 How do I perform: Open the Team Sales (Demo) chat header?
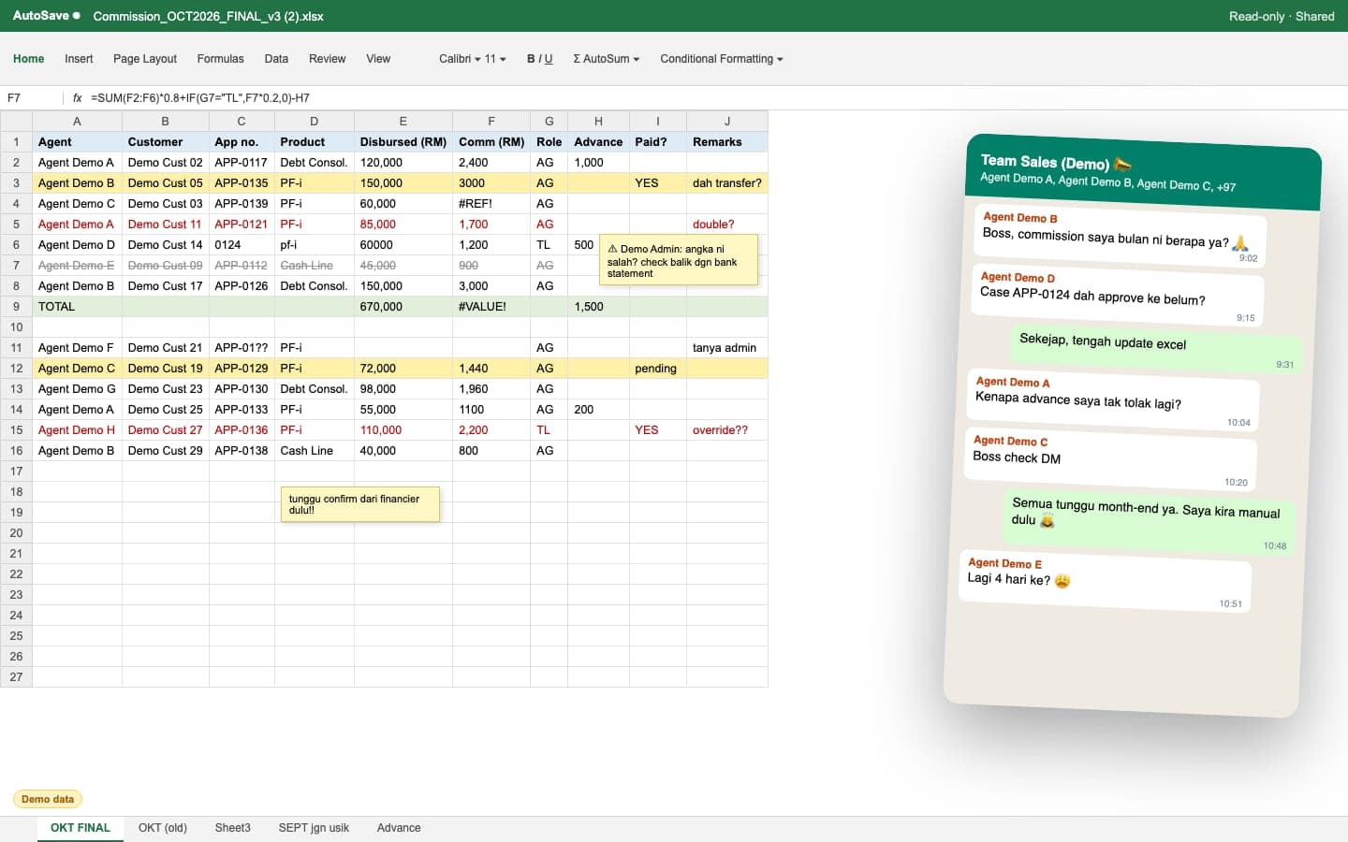[x=1143, y=171]
